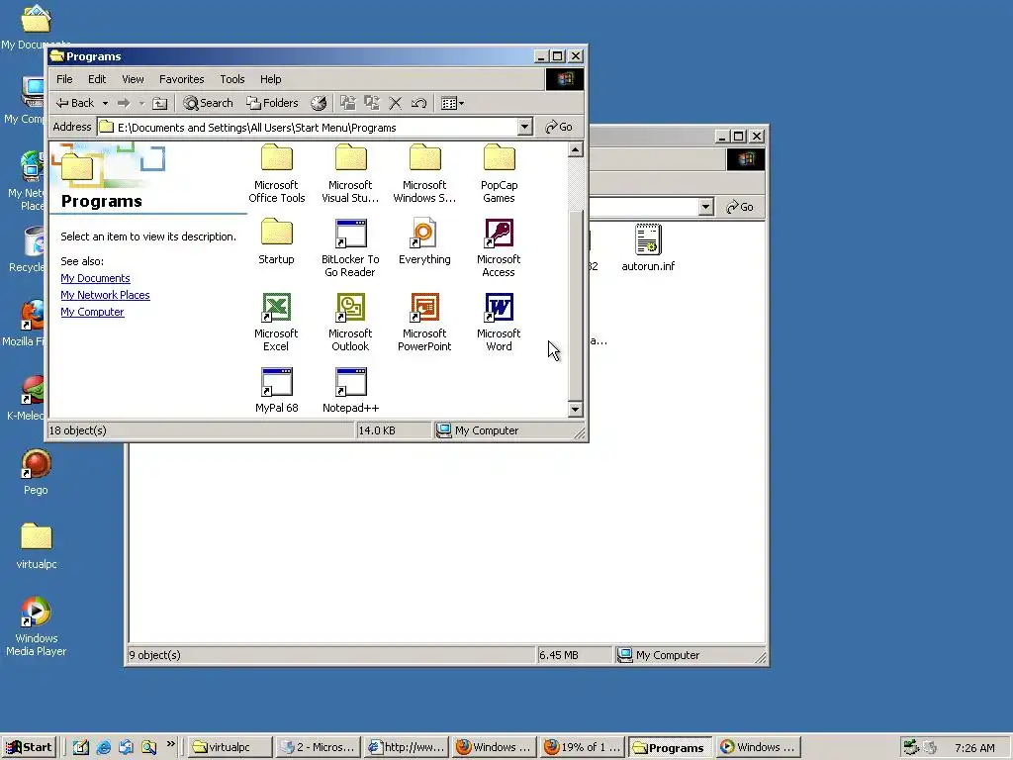Open the Microsoft Windows S... folder
This screenshot has width=1013, height=760.
click(424, 173)
